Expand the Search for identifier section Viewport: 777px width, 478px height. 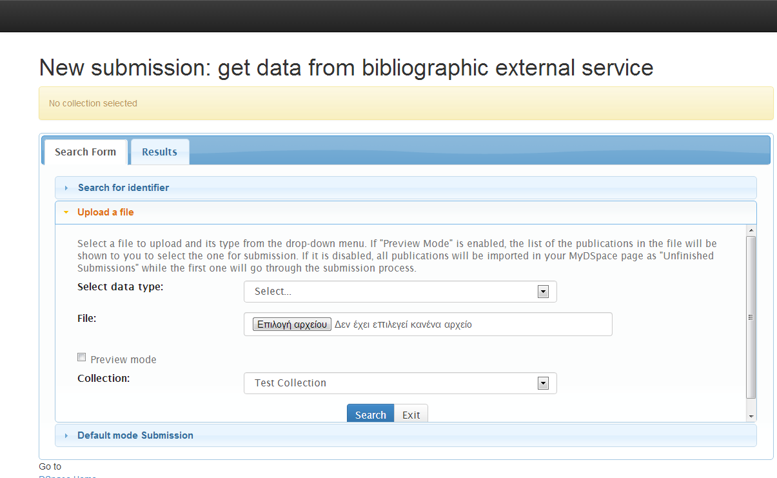tap(123, 188)
